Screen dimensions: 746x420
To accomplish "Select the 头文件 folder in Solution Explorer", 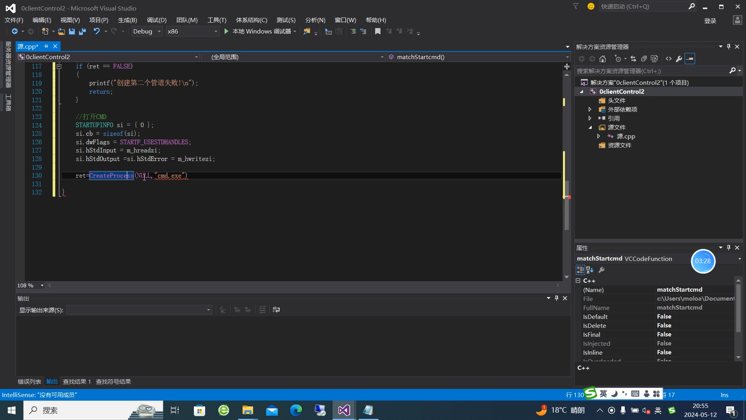I will tap(617, 101).
